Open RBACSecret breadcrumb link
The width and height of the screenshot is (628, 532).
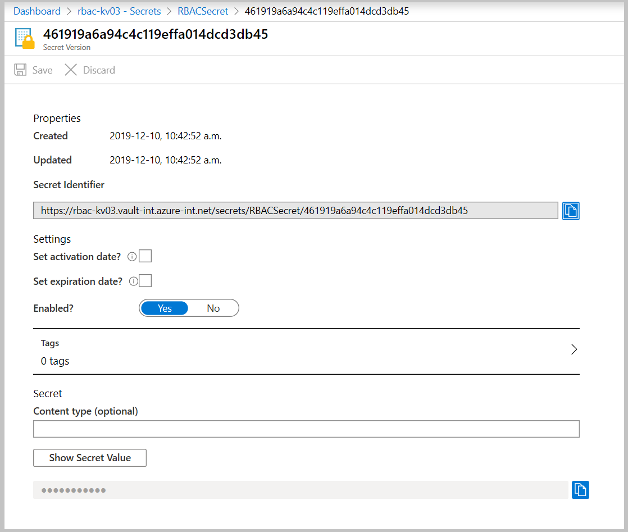[203, 11]
